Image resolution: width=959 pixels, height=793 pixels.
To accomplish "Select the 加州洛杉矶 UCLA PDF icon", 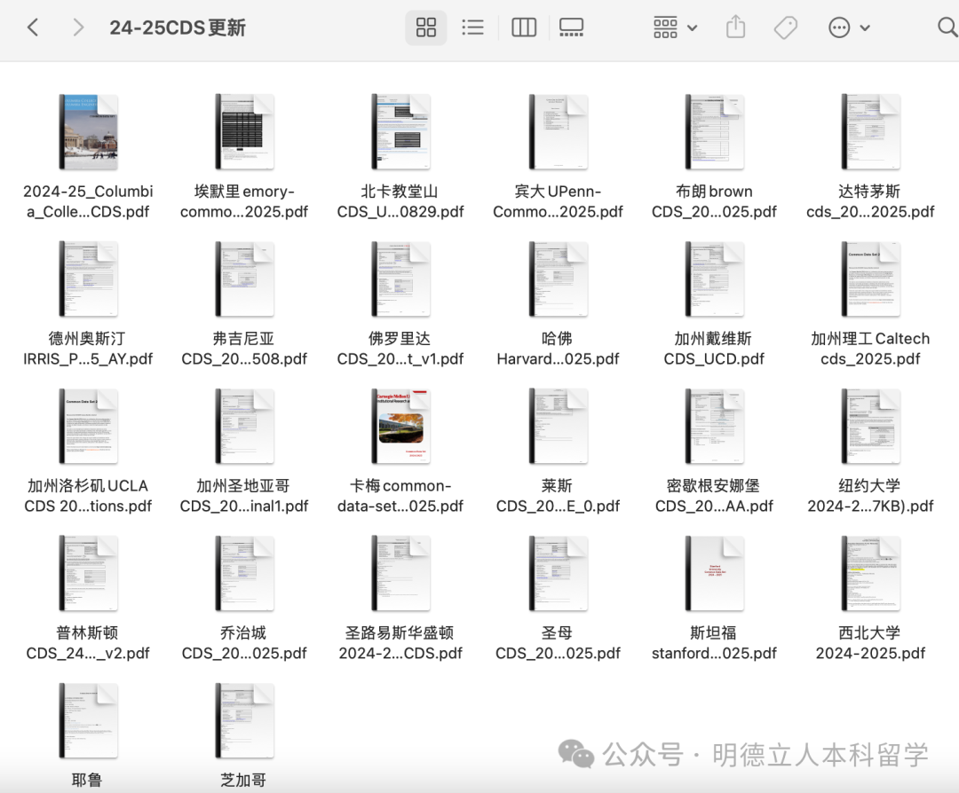I will click(88, 427).
